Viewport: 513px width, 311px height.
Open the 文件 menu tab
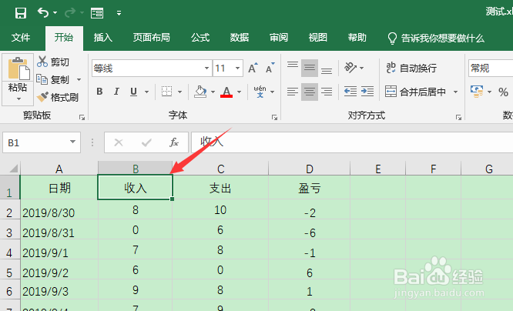21,38
